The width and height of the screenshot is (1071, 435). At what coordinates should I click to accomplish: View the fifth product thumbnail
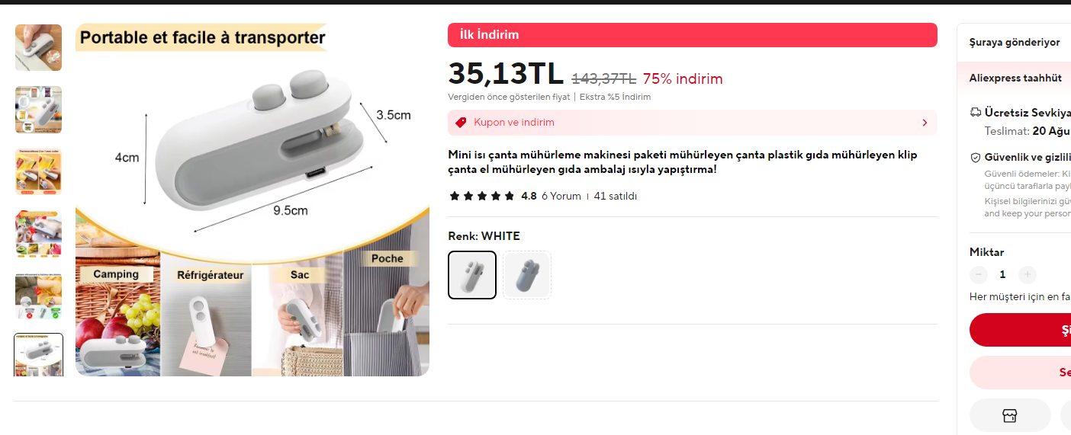[39, 296]
